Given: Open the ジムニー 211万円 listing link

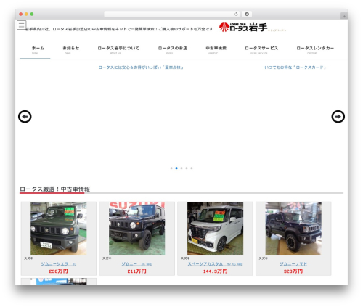Looking at the screenshot, I should [136, 264].
